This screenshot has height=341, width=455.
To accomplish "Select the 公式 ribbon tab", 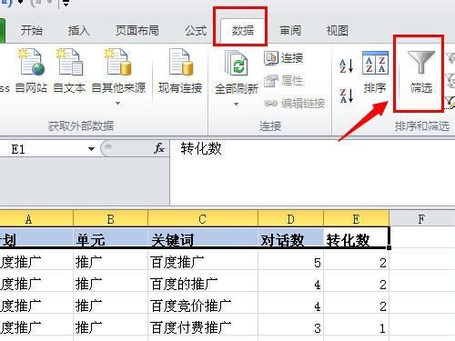I will pyautogui.click(x=196, y=31).
